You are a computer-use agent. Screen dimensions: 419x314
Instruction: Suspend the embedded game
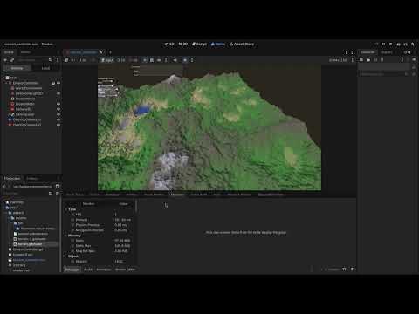66,60
